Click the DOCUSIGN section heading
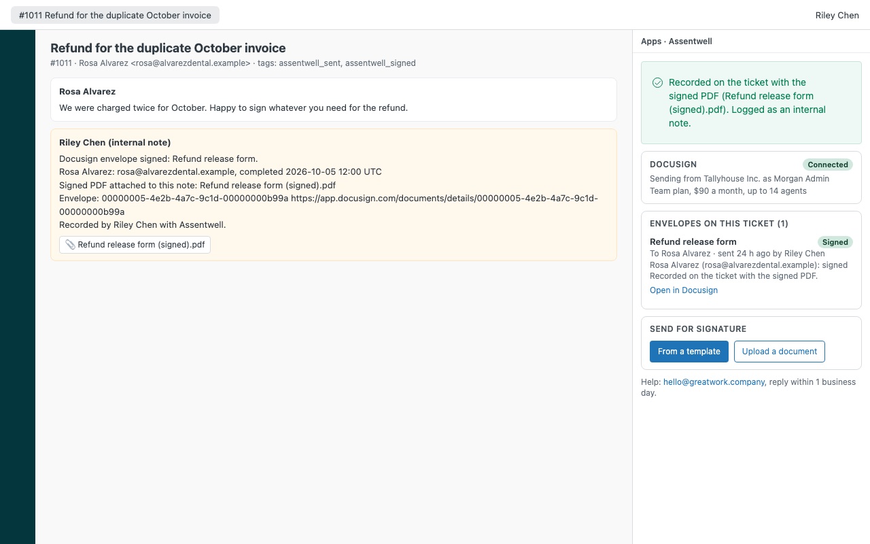 coord(673,165)
